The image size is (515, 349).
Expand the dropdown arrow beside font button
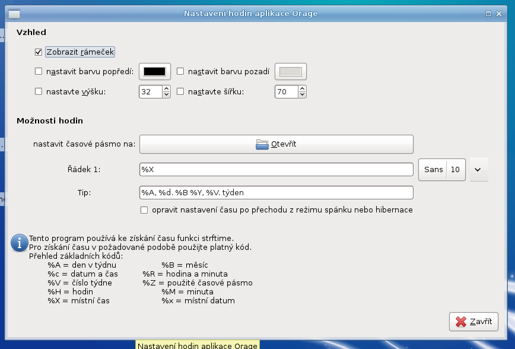tap(478, 170)
